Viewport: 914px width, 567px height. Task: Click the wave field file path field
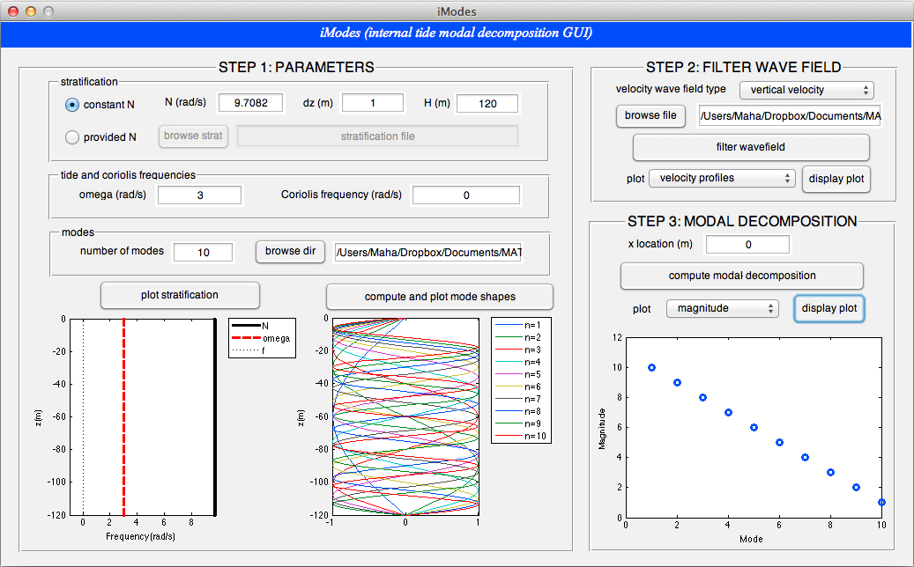[x=790, y=116]
